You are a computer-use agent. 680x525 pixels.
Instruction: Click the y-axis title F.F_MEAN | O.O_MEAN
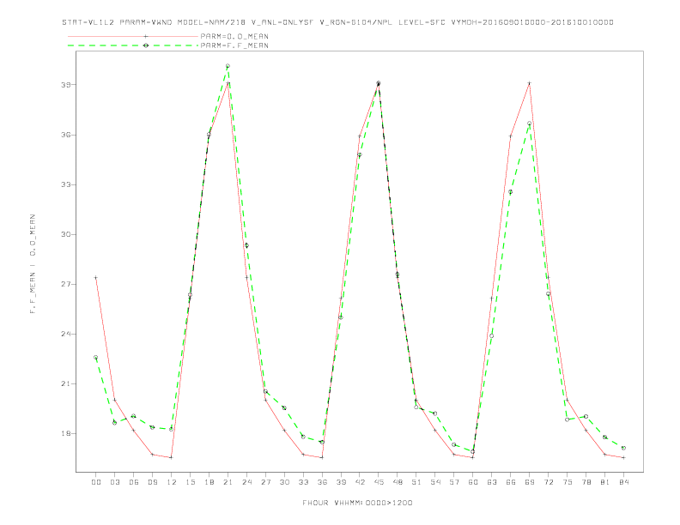click(x=33, y=264)
